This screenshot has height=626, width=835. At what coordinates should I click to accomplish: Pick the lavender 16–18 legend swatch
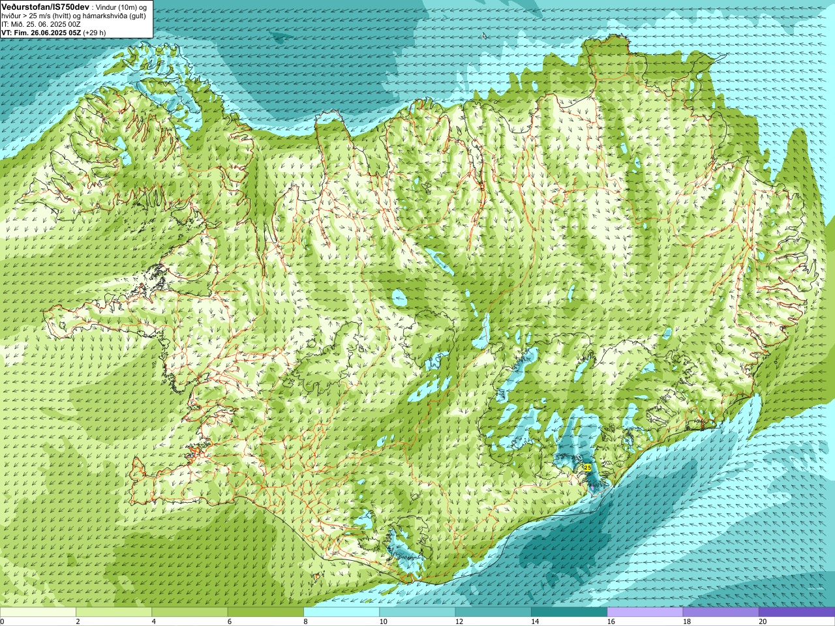645,612
